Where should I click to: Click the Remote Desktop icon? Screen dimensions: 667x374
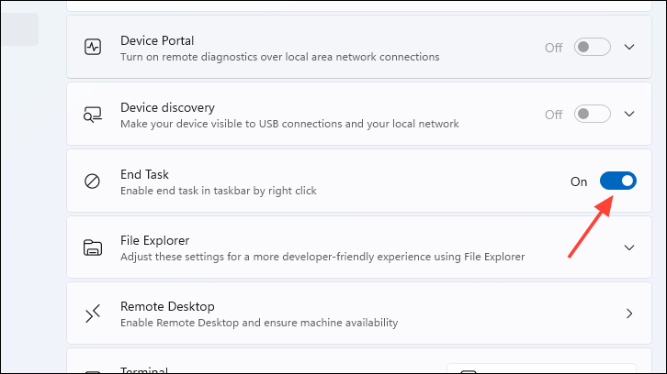92,313
